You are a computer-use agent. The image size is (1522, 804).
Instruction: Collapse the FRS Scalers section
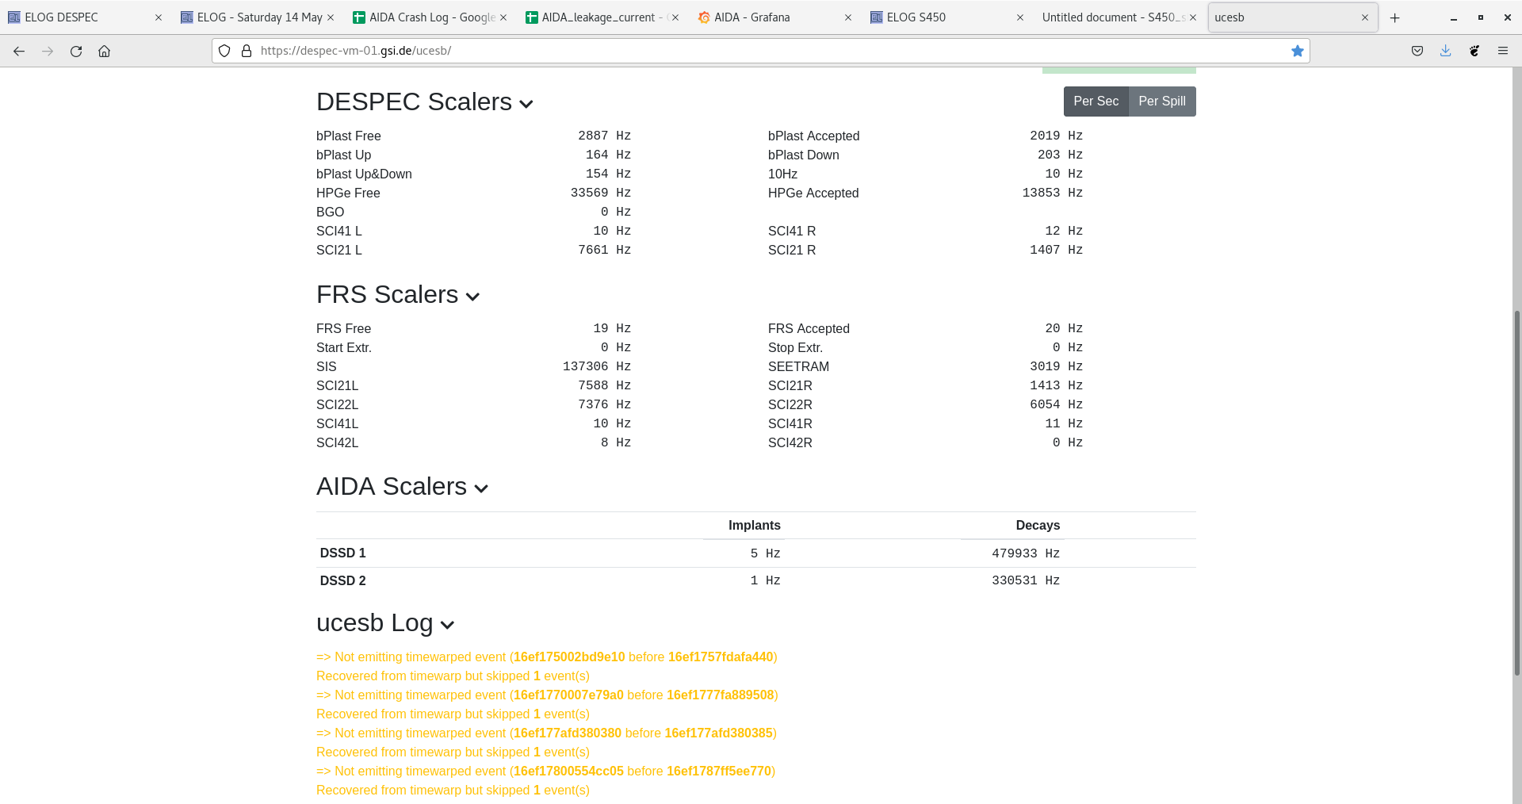472,297
